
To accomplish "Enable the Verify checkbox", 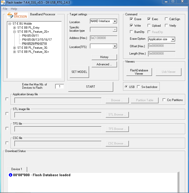I will pyautogui.click(x=166, y=25).
